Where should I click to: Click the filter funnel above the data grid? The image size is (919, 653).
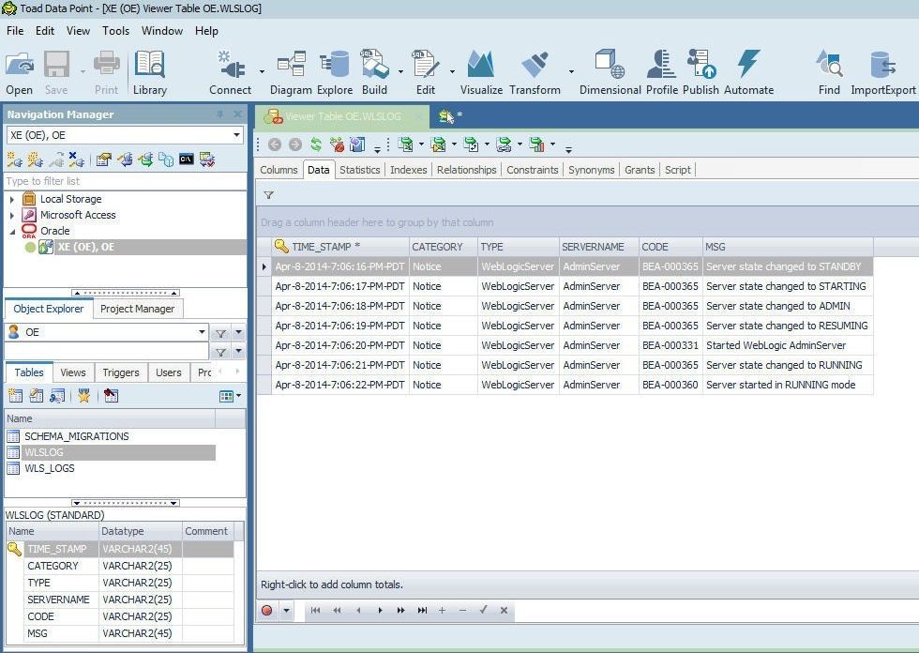point(268,194)
